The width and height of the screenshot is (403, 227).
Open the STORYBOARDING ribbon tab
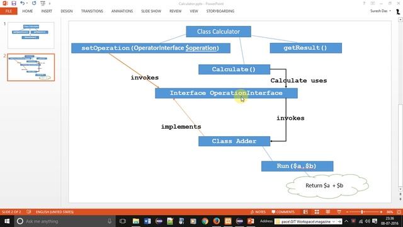point(220,11)
